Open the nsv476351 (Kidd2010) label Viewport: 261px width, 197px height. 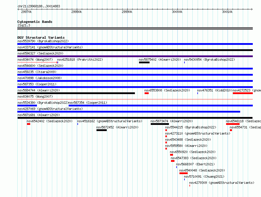215,90
